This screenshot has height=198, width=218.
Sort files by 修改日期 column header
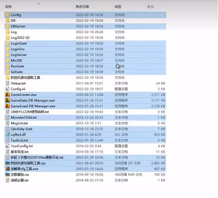(82, 7)
